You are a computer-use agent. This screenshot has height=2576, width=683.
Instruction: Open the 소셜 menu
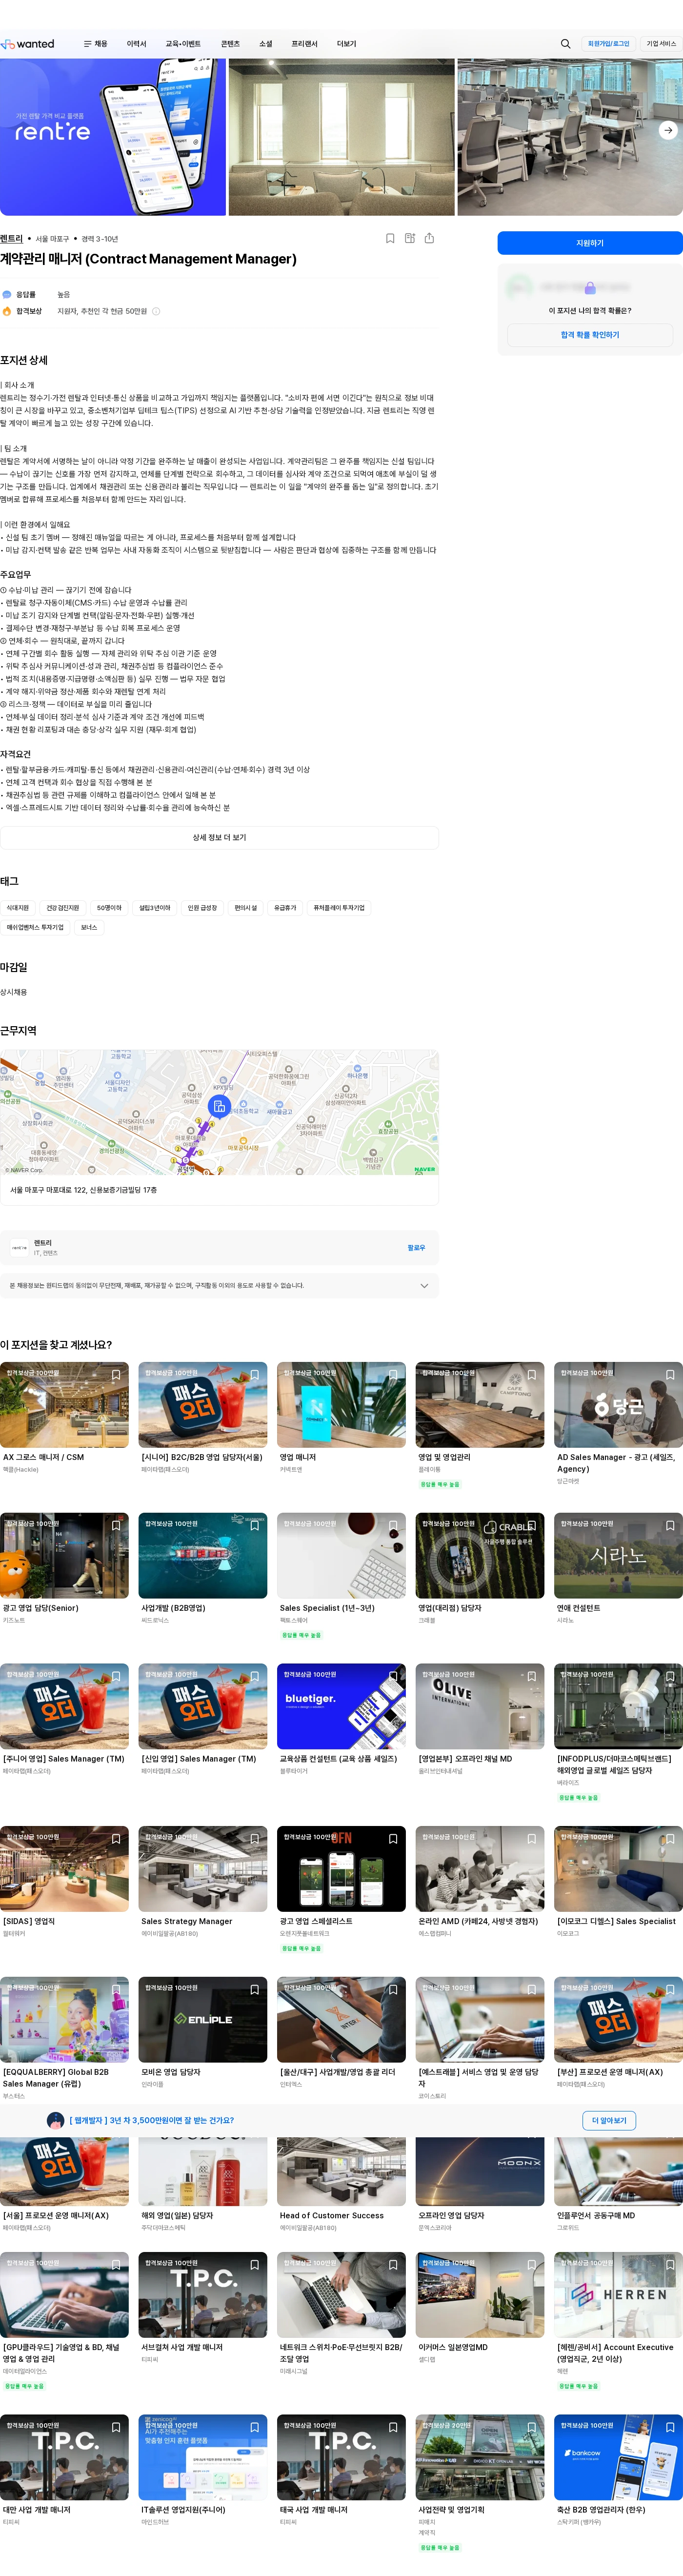(265, 44)
